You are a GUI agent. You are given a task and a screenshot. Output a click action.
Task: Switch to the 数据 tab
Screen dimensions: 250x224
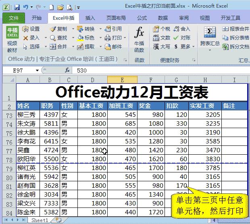click(x=163, y=18)
